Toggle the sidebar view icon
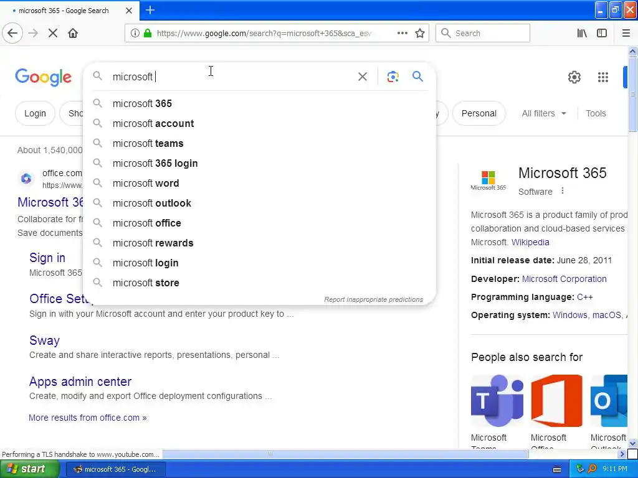Viewport: 638px width, 478px height. click(602, 33)
